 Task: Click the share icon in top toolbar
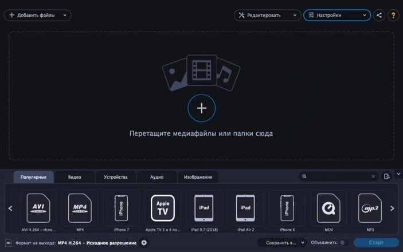pyautogui.click(x=379, y=15)
